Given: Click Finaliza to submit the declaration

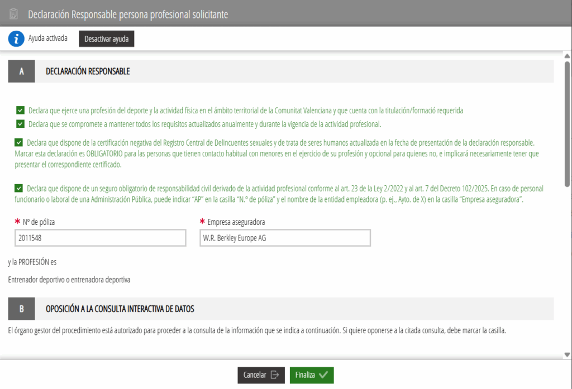Looking at the screenshot, I should 311,375.
